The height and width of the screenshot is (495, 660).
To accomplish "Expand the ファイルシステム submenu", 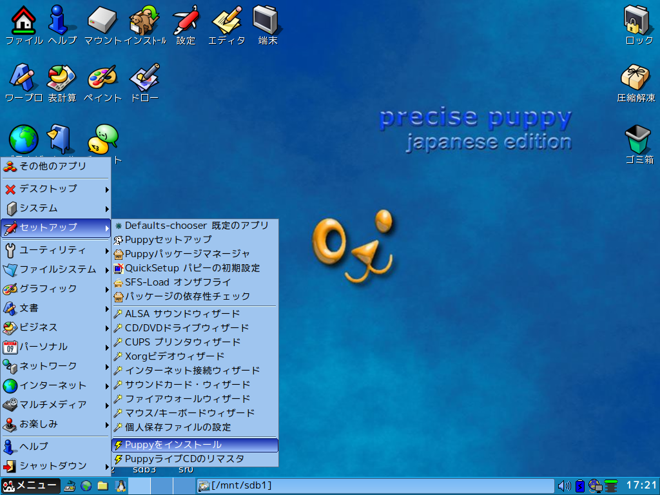I will point(55,270).
